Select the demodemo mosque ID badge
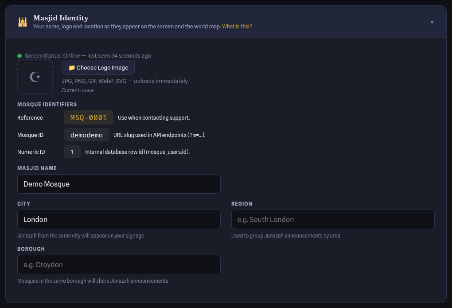452x308 pixels. (x=86, y=135)
